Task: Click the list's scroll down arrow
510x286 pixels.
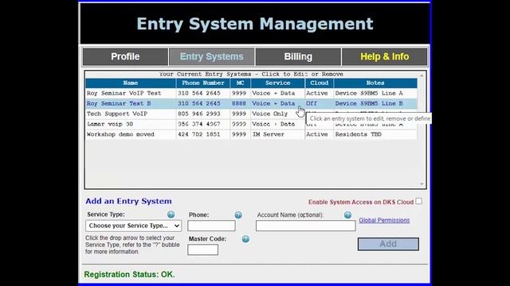Action: point(422,184)
